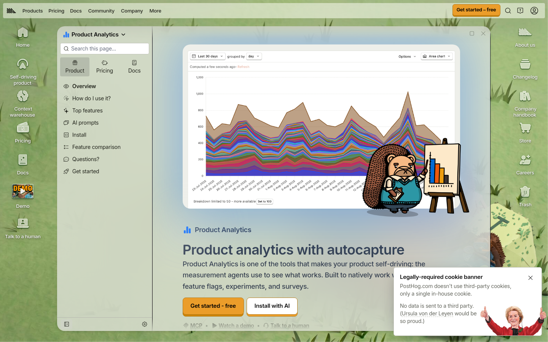
Task: Click the PostHog logo in top bar
Action: (11, 11)
